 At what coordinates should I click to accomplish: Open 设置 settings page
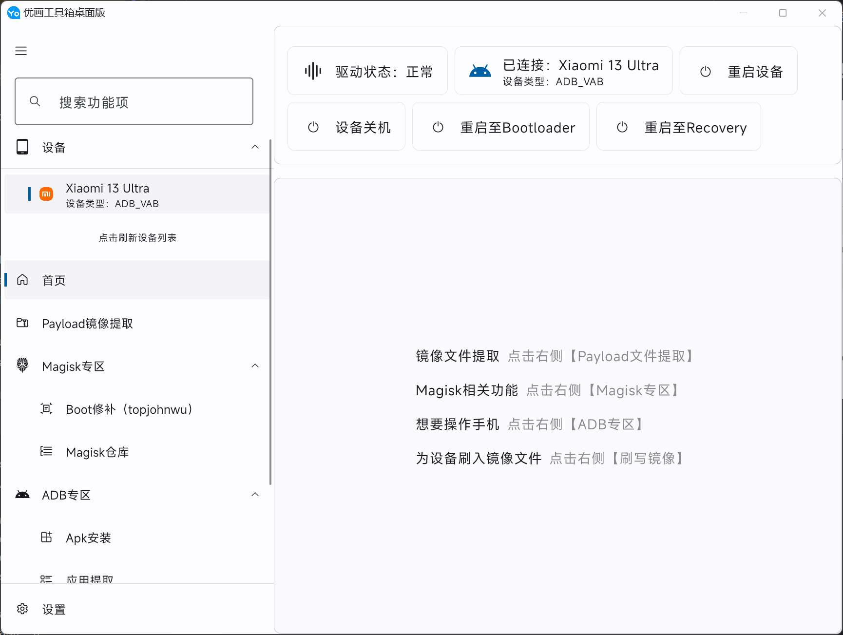(x=137, y=609)
